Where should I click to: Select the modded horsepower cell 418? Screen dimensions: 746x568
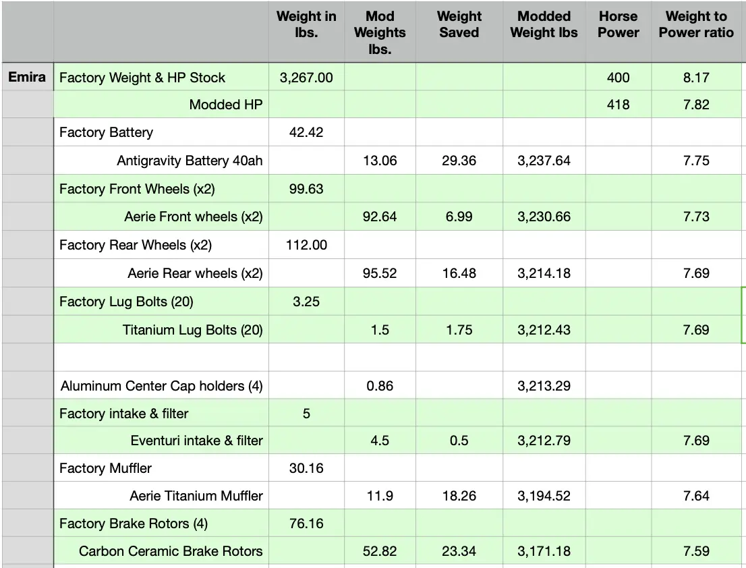click(618, 105)
